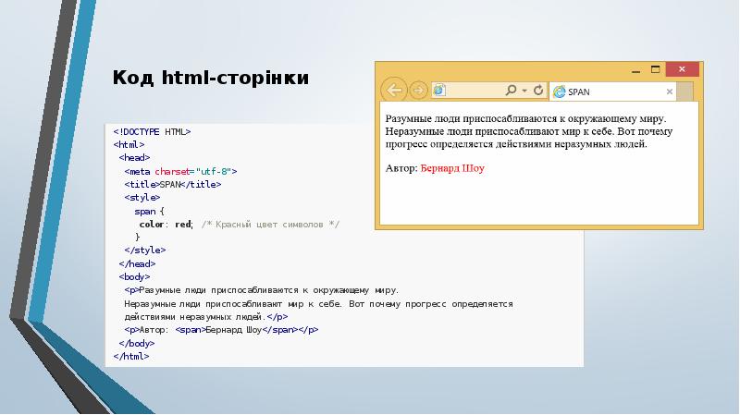Maximize the browser window
The image size is (740, 415).
tap(656, 69)
